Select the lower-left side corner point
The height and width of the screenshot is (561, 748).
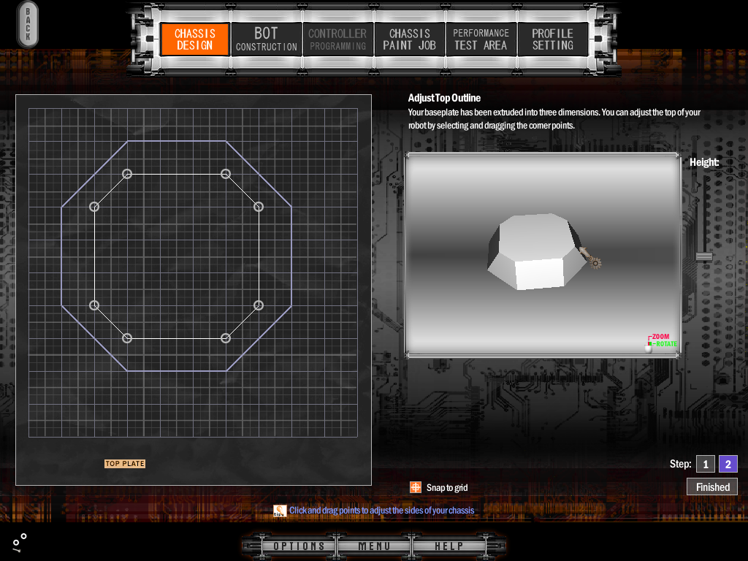click(x=94, y=305)
